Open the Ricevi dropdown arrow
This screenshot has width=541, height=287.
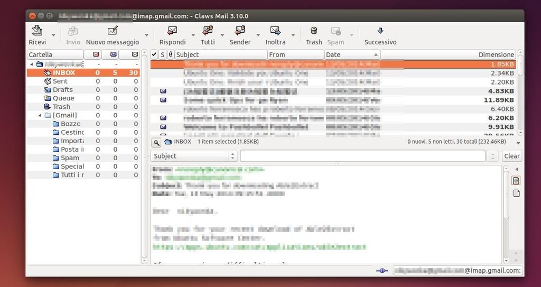[53, 35]
